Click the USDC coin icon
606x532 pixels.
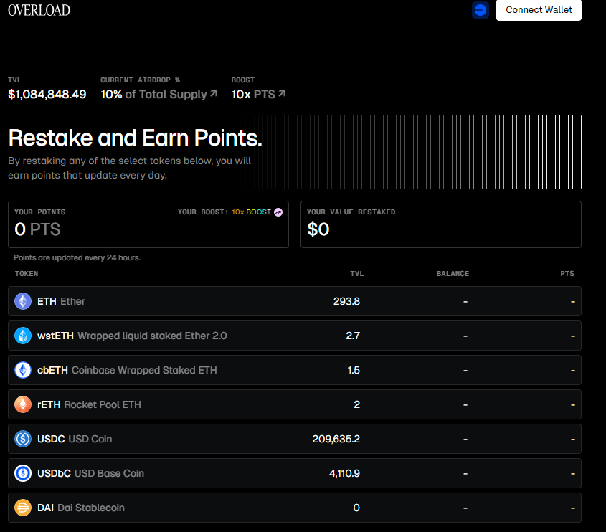coord(23,439)
